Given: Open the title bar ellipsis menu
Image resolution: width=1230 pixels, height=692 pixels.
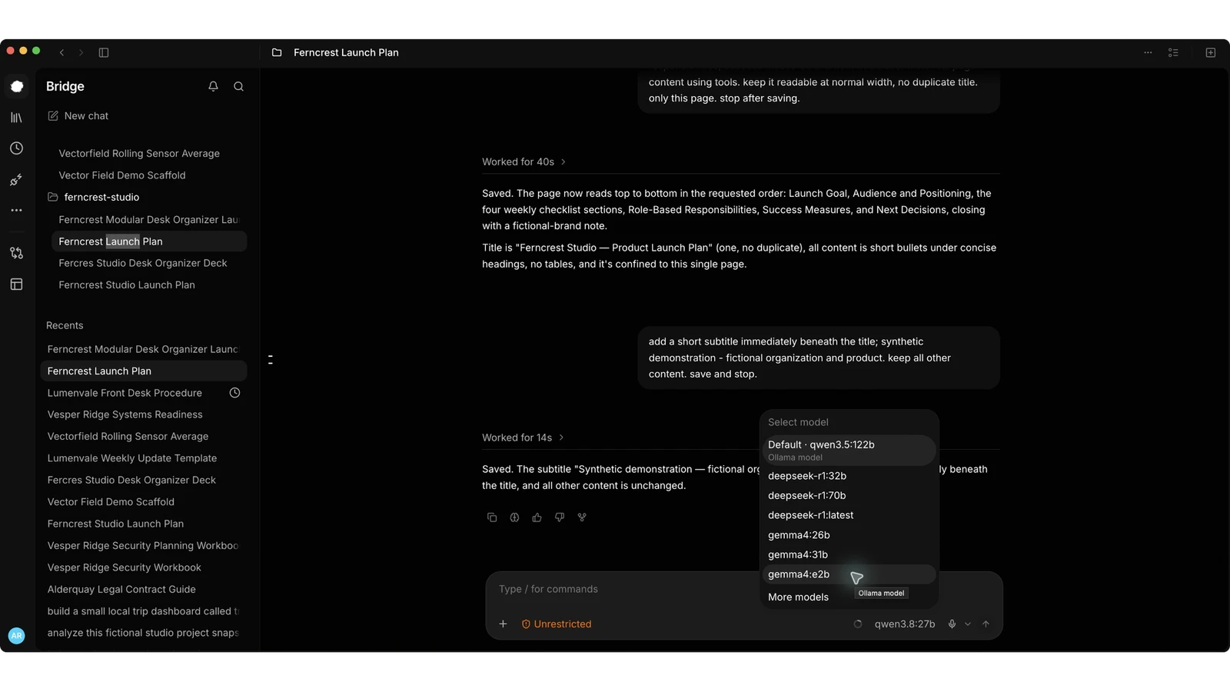Looking at the screenshot, I should point(1148,52).
